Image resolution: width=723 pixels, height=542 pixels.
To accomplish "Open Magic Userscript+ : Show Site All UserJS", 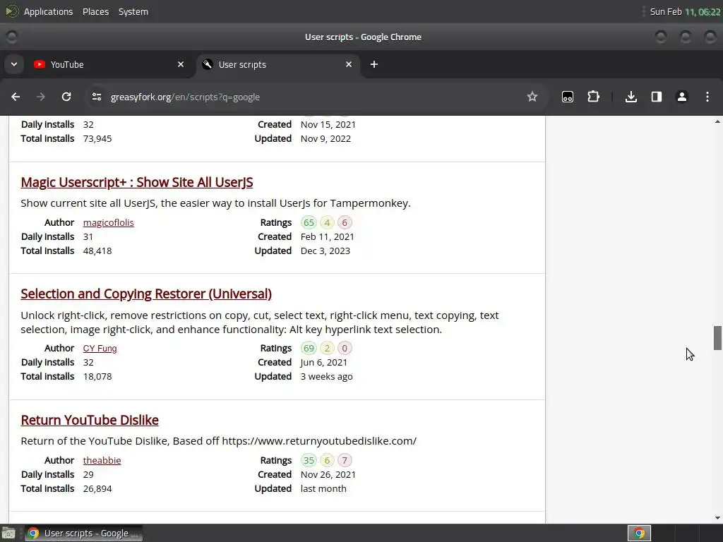I will [137, 182].
